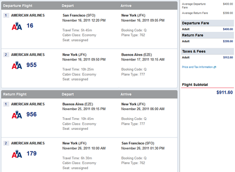
Task: Click external link icon beside Price and Tax Information
Action: coord(215,67)
